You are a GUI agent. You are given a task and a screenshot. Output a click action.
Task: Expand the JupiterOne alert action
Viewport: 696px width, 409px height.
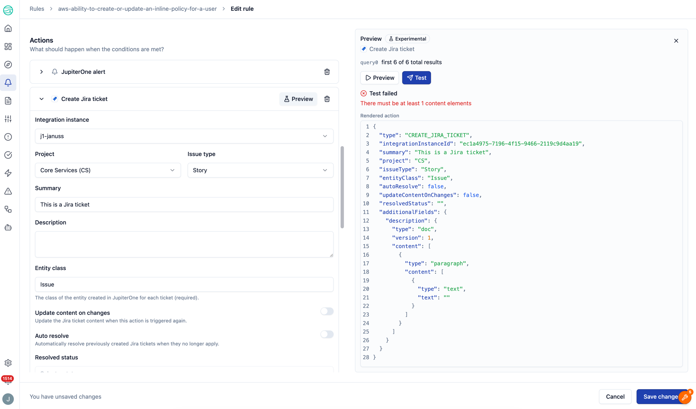pyautogui.click(x=41, y=72)
